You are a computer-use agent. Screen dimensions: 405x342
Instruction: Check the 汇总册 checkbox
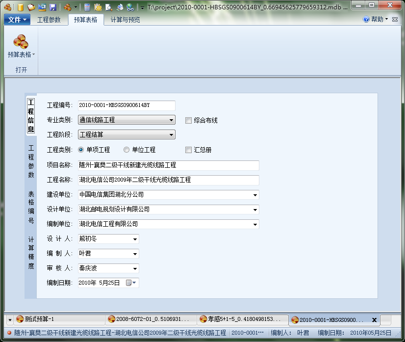(188, 150)
